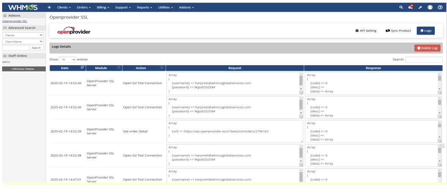
Task: Open the wrench configuration icon
Action: [420, 8]
